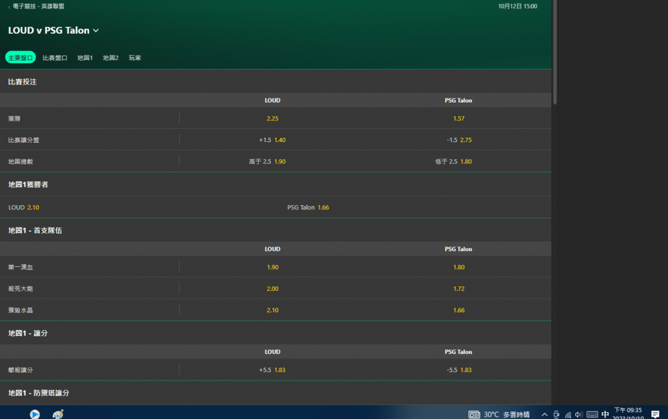Click the 30°C 多雲時晴 weather text
Image resolution: width=668 pixels, height=419 pixels.
(x=507, y=414)
